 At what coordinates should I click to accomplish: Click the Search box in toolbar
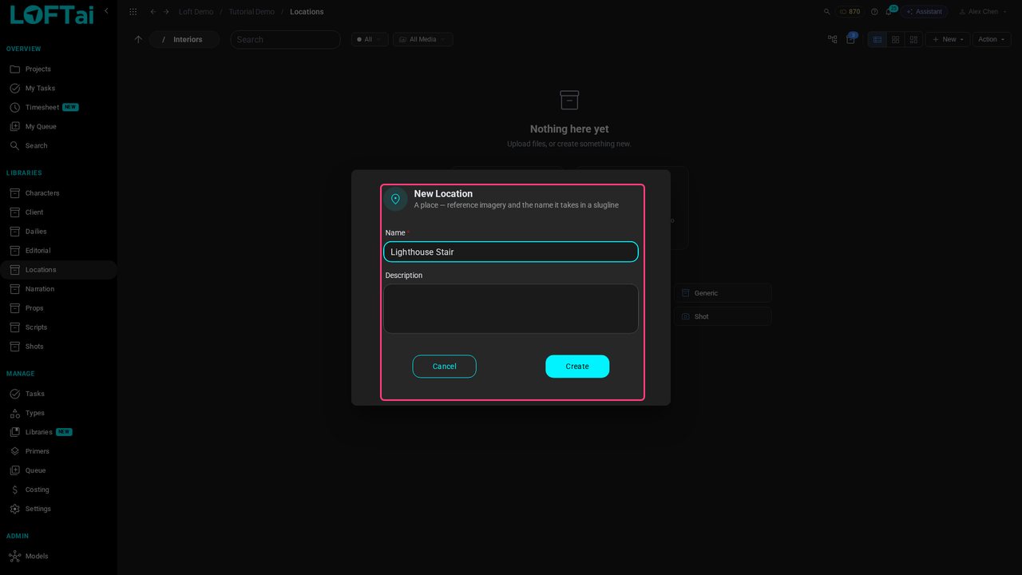285,39
